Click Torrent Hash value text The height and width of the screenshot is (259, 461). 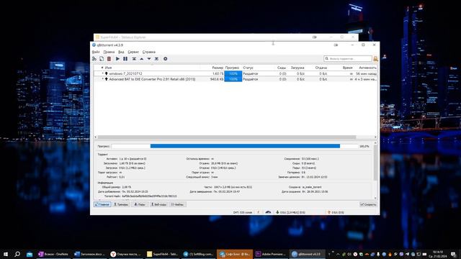[x=149, y=196]
